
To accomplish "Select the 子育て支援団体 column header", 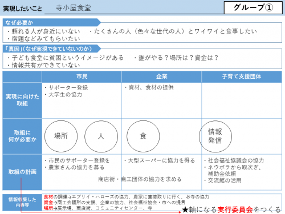I will point(242,76).
